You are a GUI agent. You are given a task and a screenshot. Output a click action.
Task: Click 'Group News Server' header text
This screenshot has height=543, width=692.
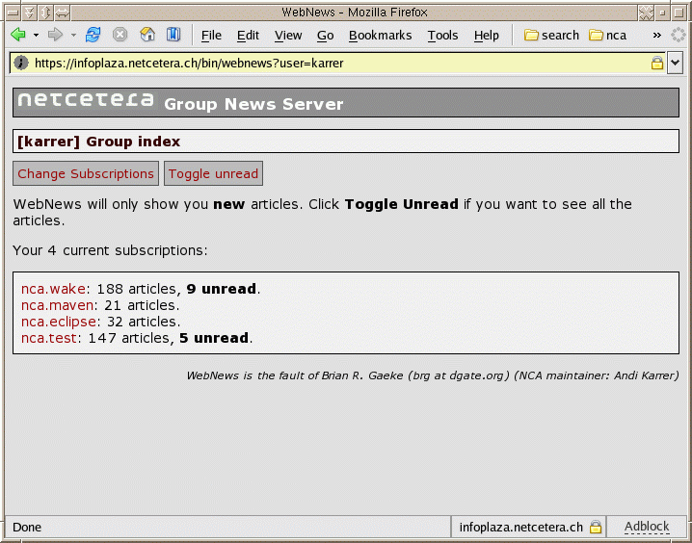click(253, 104)
